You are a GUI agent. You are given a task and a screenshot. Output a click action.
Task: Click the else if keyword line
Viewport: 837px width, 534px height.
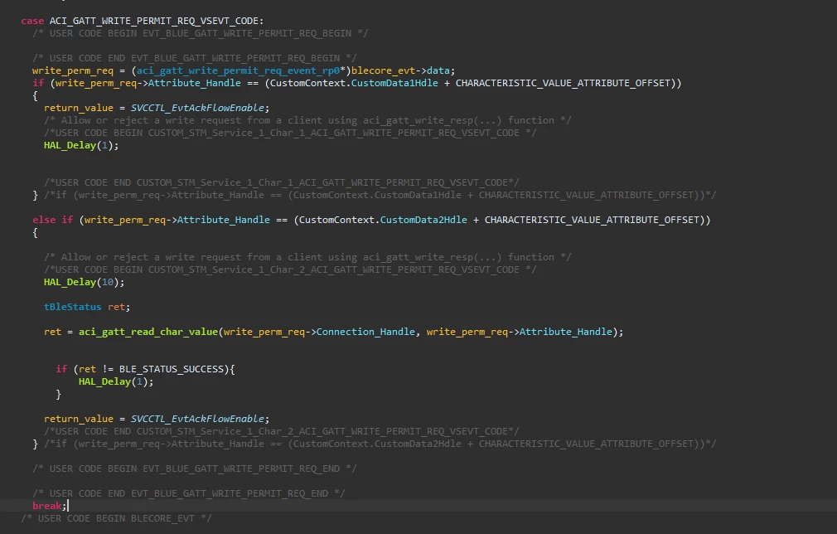(x=52, y=220)
